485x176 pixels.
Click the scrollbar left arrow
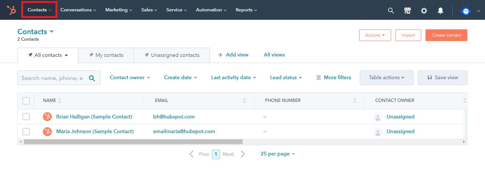(x=21, y=142)
